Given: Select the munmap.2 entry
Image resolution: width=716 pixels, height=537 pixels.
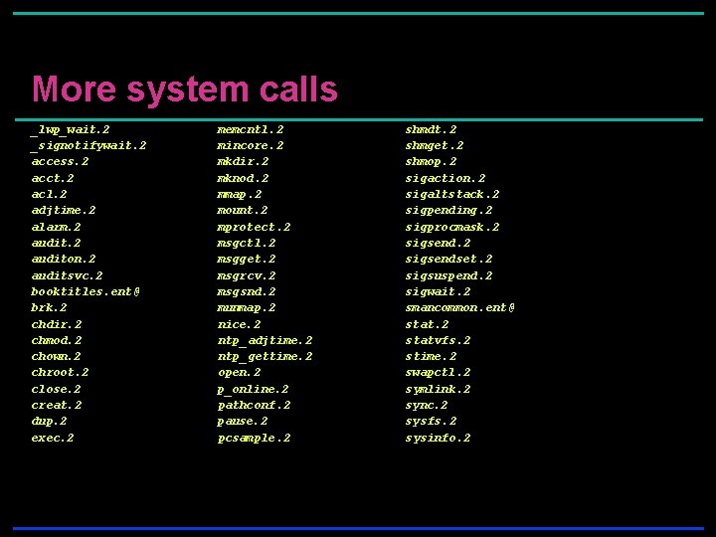Looking at the screenshot, I should [x=247, y=308].
